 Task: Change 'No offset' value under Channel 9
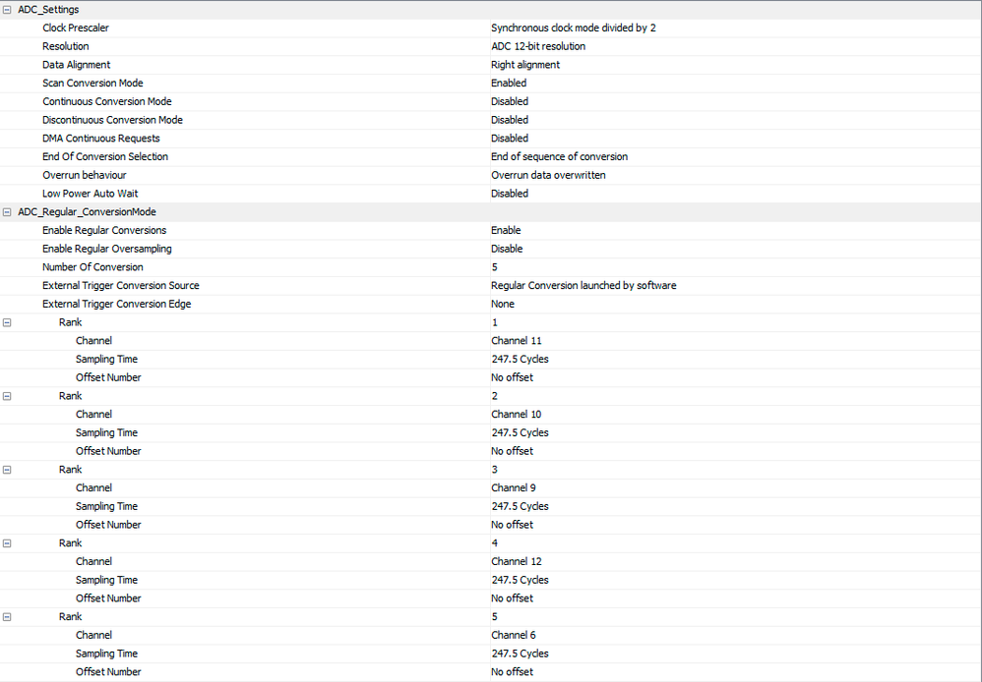[x=512, y=525]
